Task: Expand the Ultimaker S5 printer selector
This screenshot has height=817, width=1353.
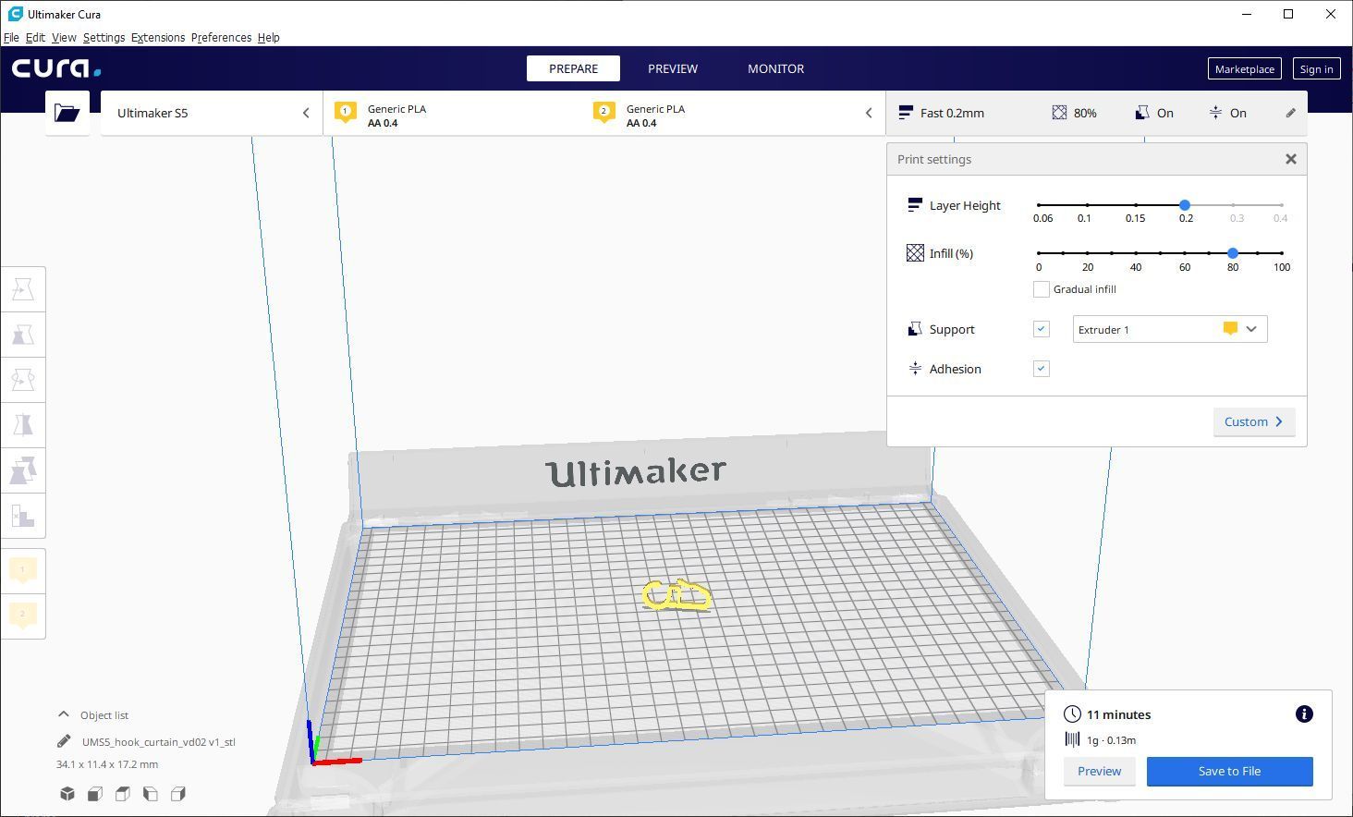Action: tap(212, 113)
